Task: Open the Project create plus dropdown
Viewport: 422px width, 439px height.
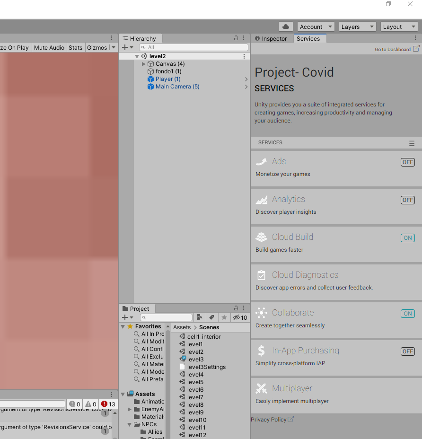Action: [128, 317]
